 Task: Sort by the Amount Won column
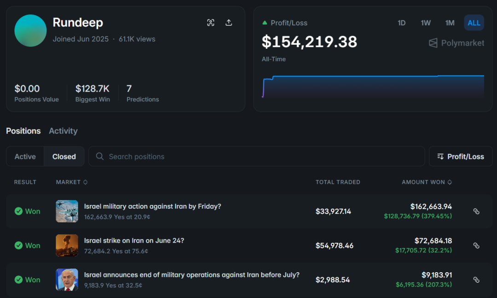click(427, 182)
